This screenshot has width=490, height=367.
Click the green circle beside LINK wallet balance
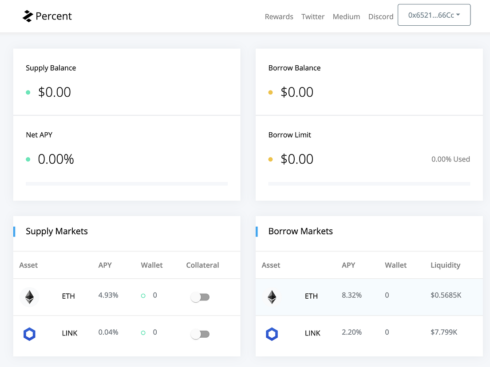pos(143,333)
